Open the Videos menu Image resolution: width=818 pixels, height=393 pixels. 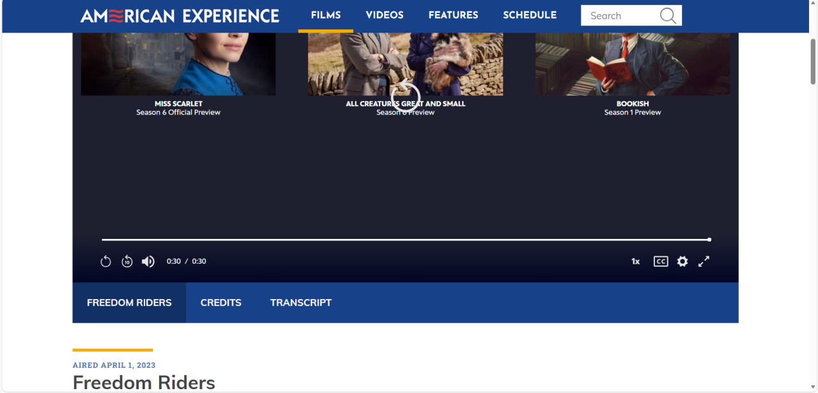[385, 15]
